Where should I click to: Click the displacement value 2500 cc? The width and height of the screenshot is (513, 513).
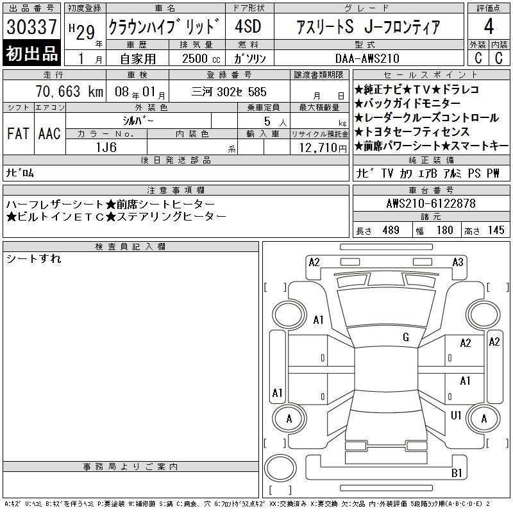[x=201, y=59]
